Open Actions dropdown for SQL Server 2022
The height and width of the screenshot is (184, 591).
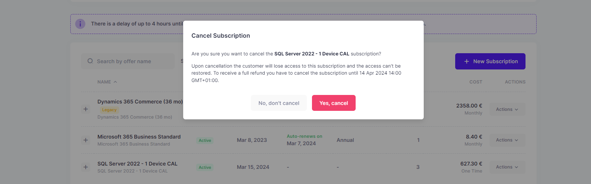point(507,167)
